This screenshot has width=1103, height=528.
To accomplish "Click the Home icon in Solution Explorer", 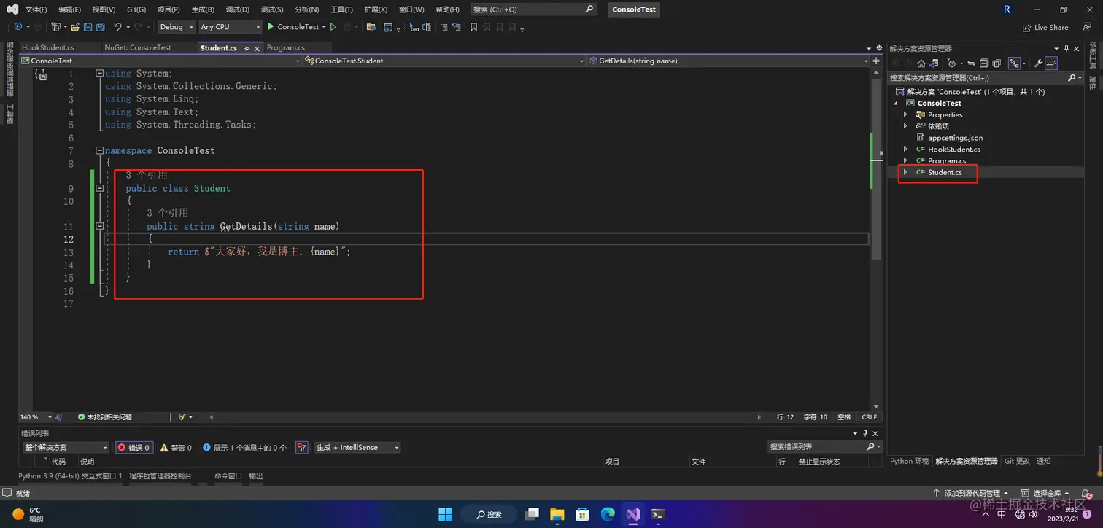I will pyautogui.click(x=921, y=63).
